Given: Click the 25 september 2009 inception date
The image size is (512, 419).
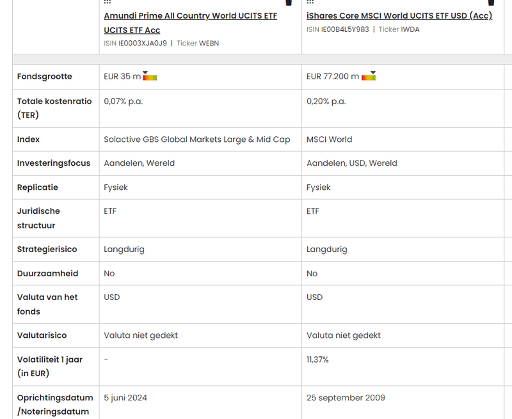Looking at the screenshot, I should point(346,398).
